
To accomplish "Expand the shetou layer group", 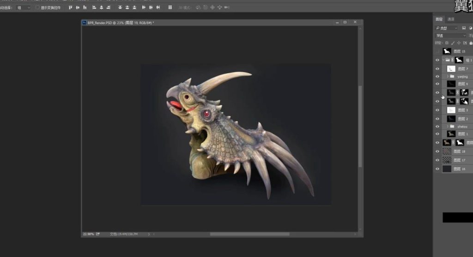I will click(447, 126).
